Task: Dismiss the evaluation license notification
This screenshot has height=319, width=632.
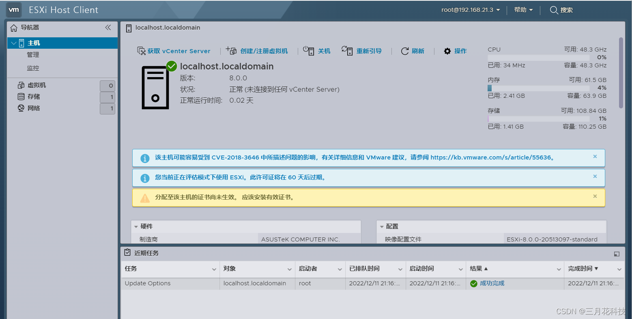Action: pyautogui.click(x=595, y=177)
